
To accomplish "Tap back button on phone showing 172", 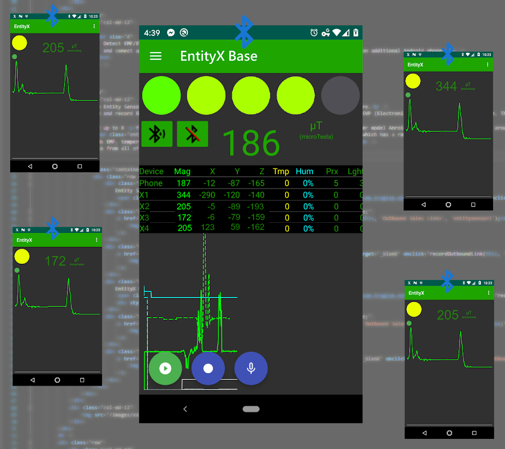I will (x=33, y=380).
